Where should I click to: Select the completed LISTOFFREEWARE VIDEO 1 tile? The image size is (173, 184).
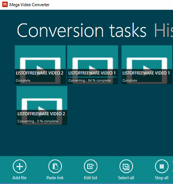pos(147,65)
